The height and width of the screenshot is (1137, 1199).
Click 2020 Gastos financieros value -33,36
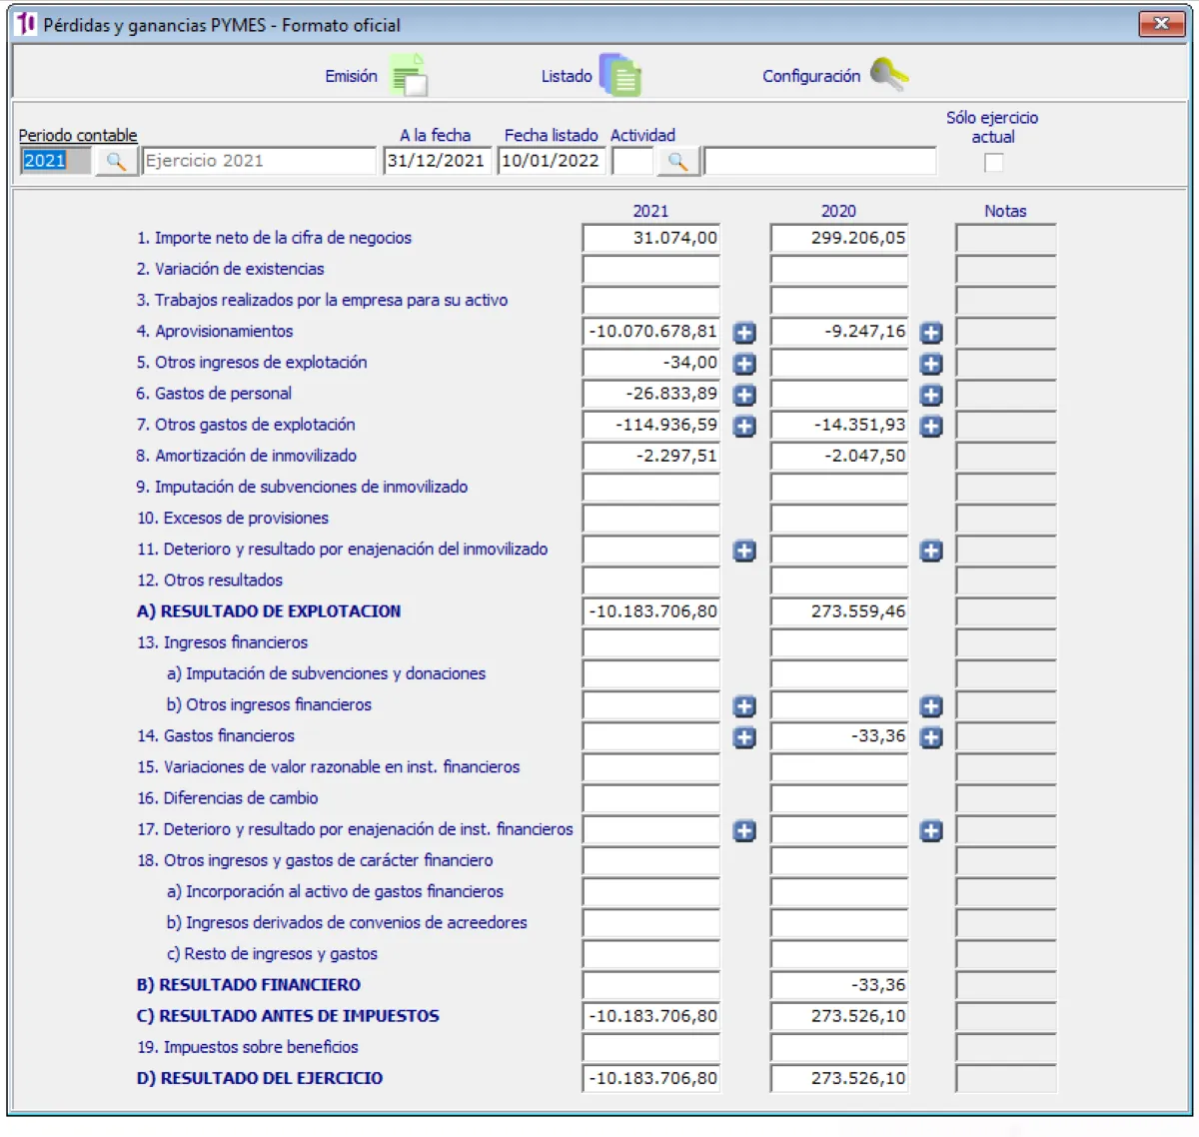click(839, 736)
